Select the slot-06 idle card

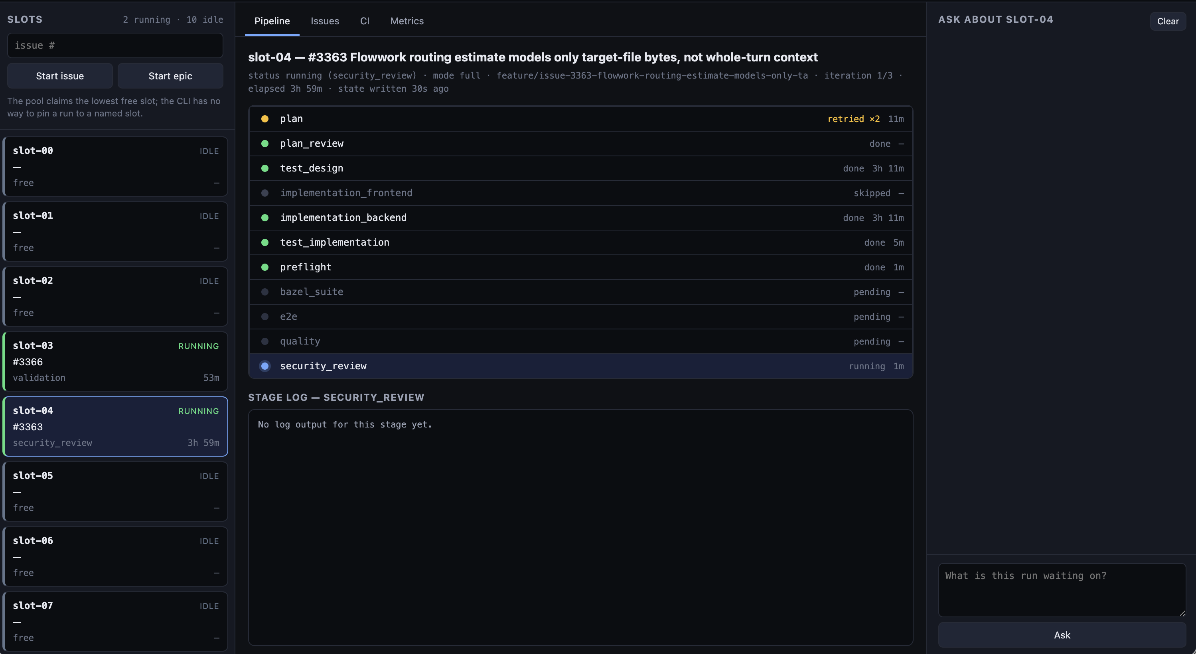(115, 556)
